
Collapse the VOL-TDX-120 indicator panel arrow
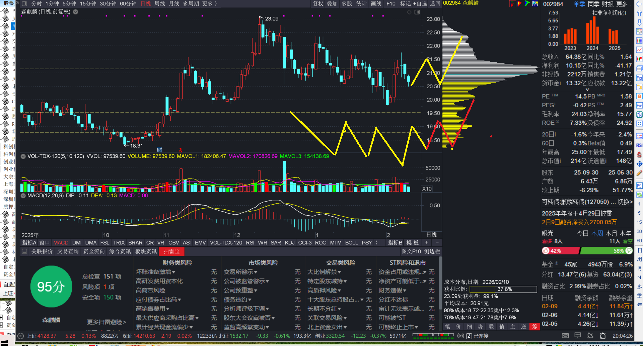point(23,156)
